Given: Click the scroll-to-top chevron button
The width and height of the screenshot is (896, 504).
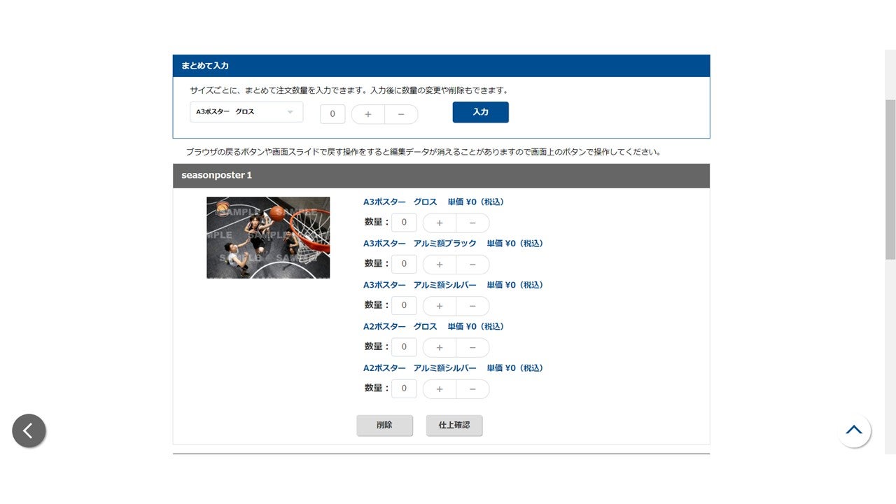Looking at the screenshot, I should [854, 430].
